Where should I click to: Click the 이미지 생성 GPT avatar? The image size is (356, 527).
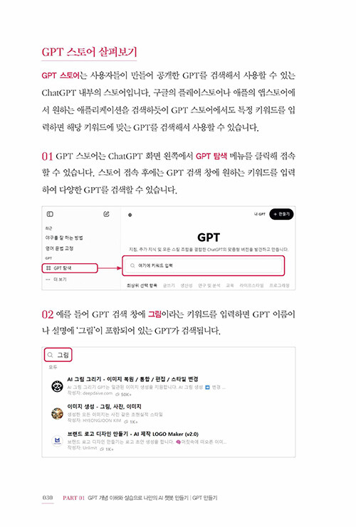pyautogui.click(x=57, y=413)
